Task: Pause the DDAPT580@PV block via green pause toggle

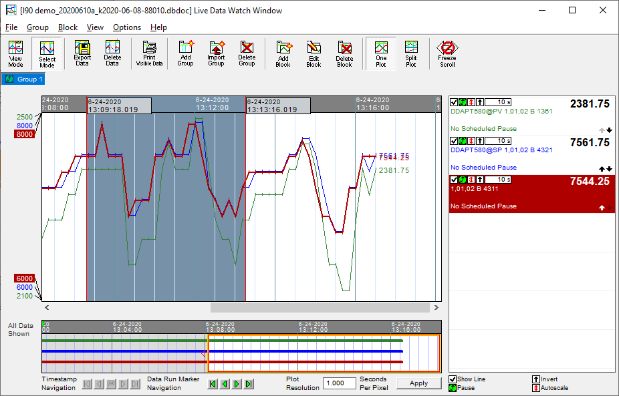Action: pyautogui.click(x=463, y=102)
